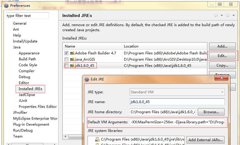
Task: Click the Edit JRE dialog title icon
Action: pyautogui.click(x=87, y=79)
